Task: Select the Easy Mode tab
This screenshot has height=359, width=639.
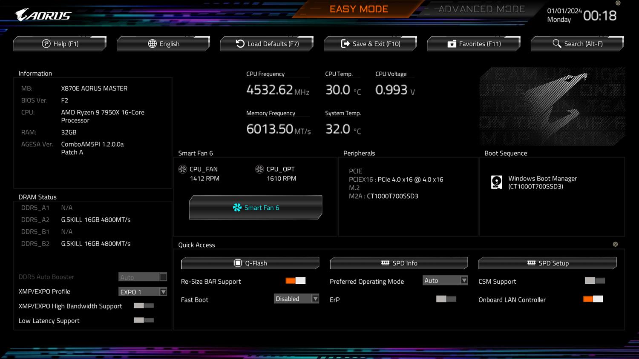Action: pos(359,9)
